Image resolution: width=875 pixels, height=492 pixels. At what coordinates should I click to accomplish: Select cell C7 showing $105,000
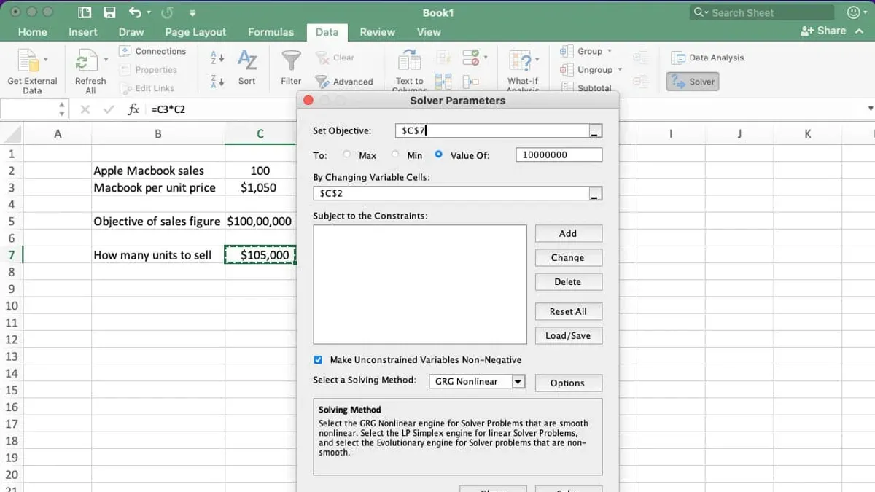pos(260,255)
